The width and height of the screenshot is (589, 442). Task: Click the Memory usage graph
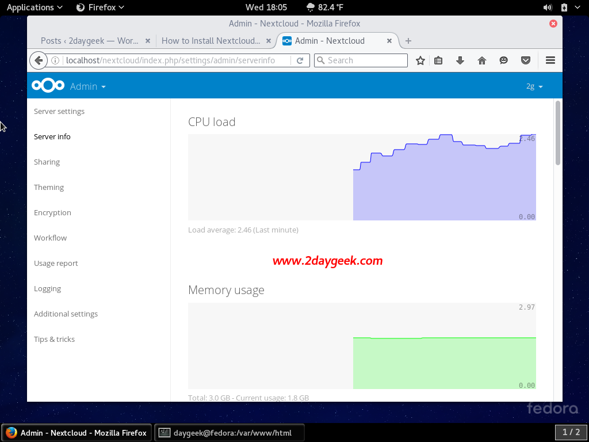[x=362, y=346]
